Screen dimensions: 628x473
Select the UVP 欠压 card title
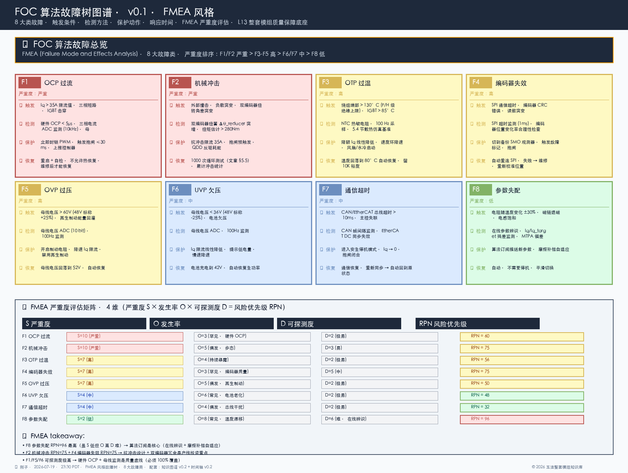pyautogui.click(x=208, y=190)
